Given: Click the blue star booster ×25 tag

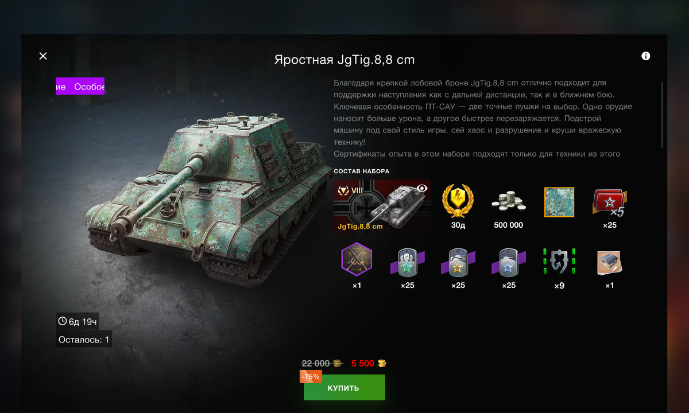Looking at the screenshot, I should point(508,263).
